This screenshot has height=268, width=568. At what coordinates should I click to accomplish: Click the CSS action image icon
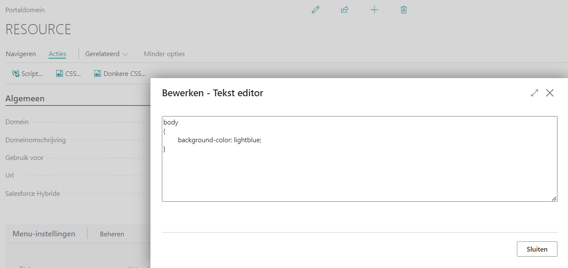tap(60, 73)
